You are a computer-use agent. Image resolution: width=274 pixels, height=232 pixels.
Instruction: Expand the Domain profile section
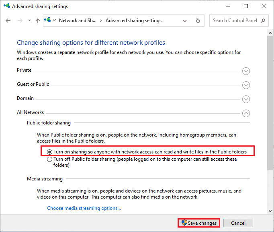(x=246, y=99)
